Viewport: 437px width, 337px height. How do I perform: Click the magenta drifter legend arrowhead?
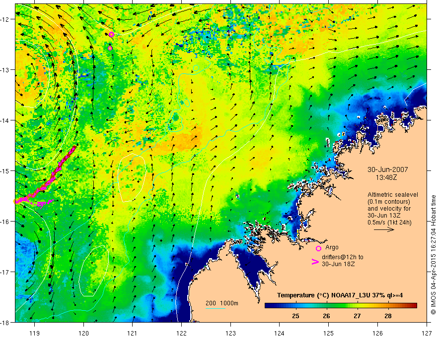315,261
